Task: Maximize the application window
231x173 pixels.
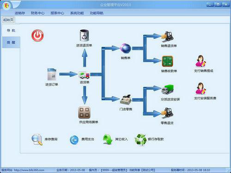Action: click(218, 5)
